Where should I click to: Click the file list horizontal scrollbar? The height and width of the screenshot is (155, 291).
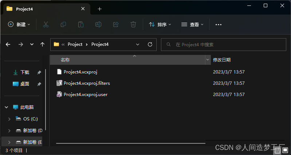131,143
